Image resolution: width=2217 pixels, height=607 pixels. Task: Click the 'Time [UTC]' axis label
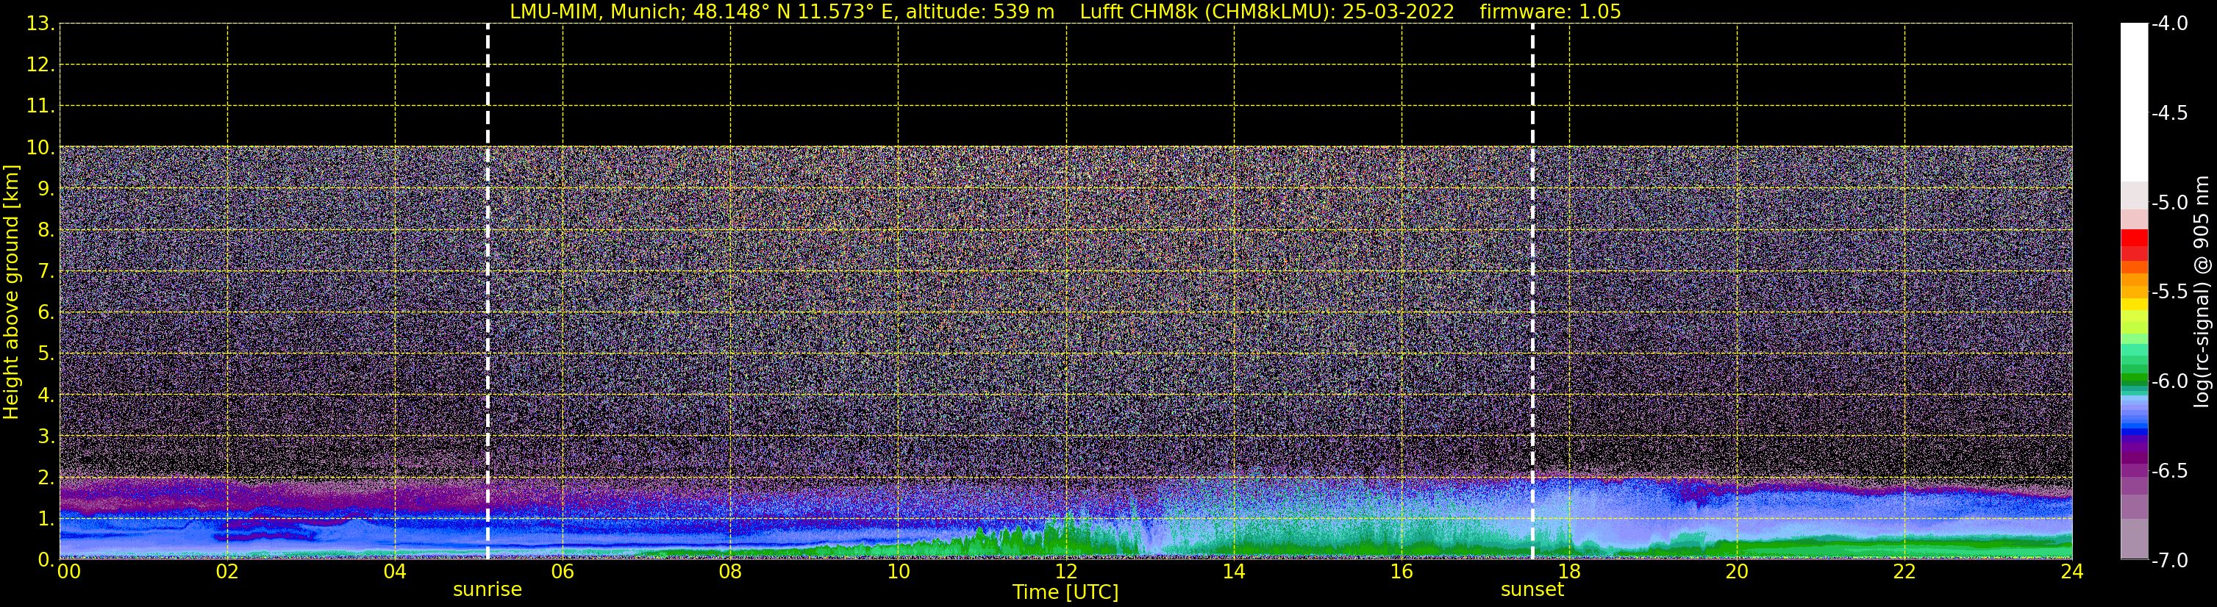1065,592
